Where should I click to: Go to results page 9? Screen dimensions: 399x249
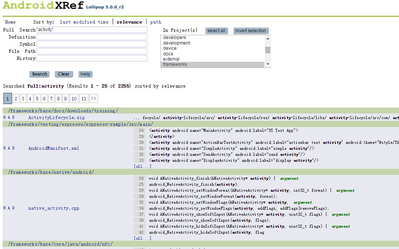click(66, 98)
